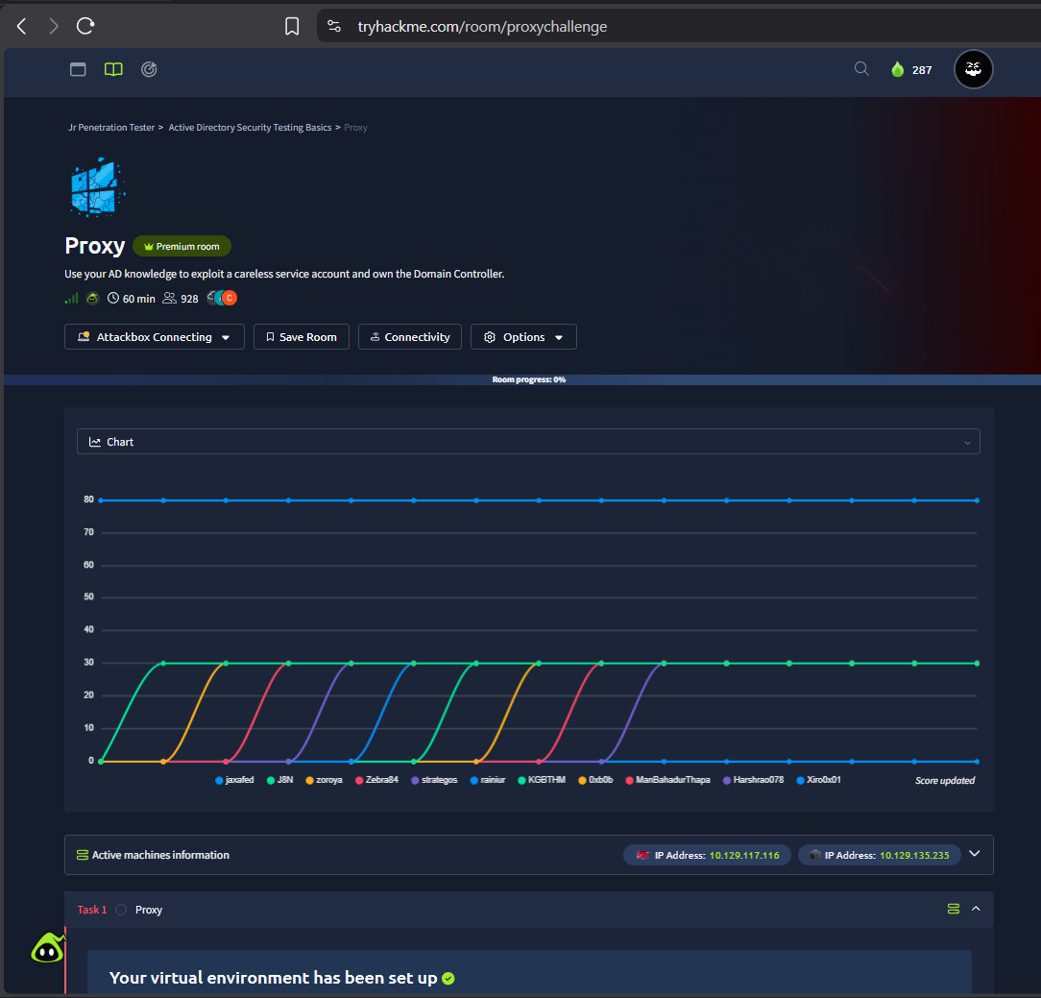Open the dashboard icon in TryHackMe navbar
Viewport: 1041px width, 998px height.
pos(78,69)
